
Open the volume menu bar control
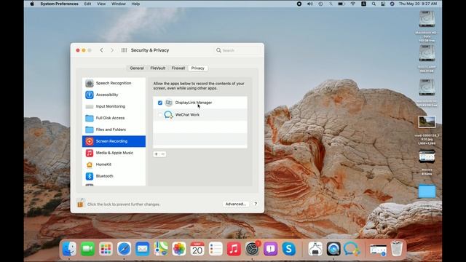point(310,4)
